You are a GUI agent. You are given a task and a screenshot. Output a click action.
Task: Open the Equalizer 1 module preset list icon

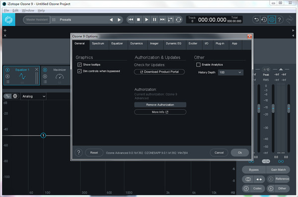[x=7, y=82]
